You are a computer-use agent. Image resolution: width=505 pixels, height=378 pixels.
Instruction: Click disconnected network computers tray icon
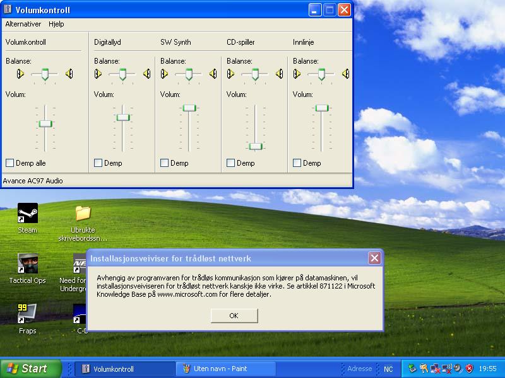tap(435, 369)
